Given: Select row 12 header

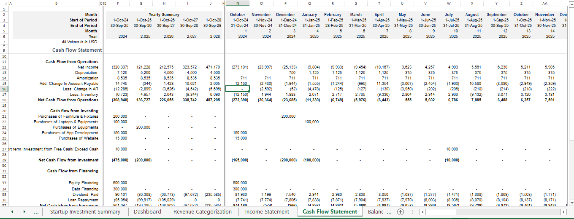Looking at the screenshot, I should point(4,67).
